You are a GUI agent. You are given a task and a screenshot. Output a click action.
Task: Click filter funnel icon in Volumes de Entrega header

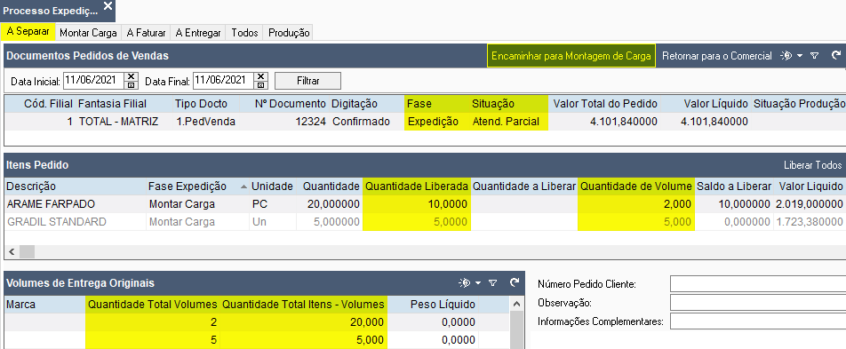tap(492, 282)
